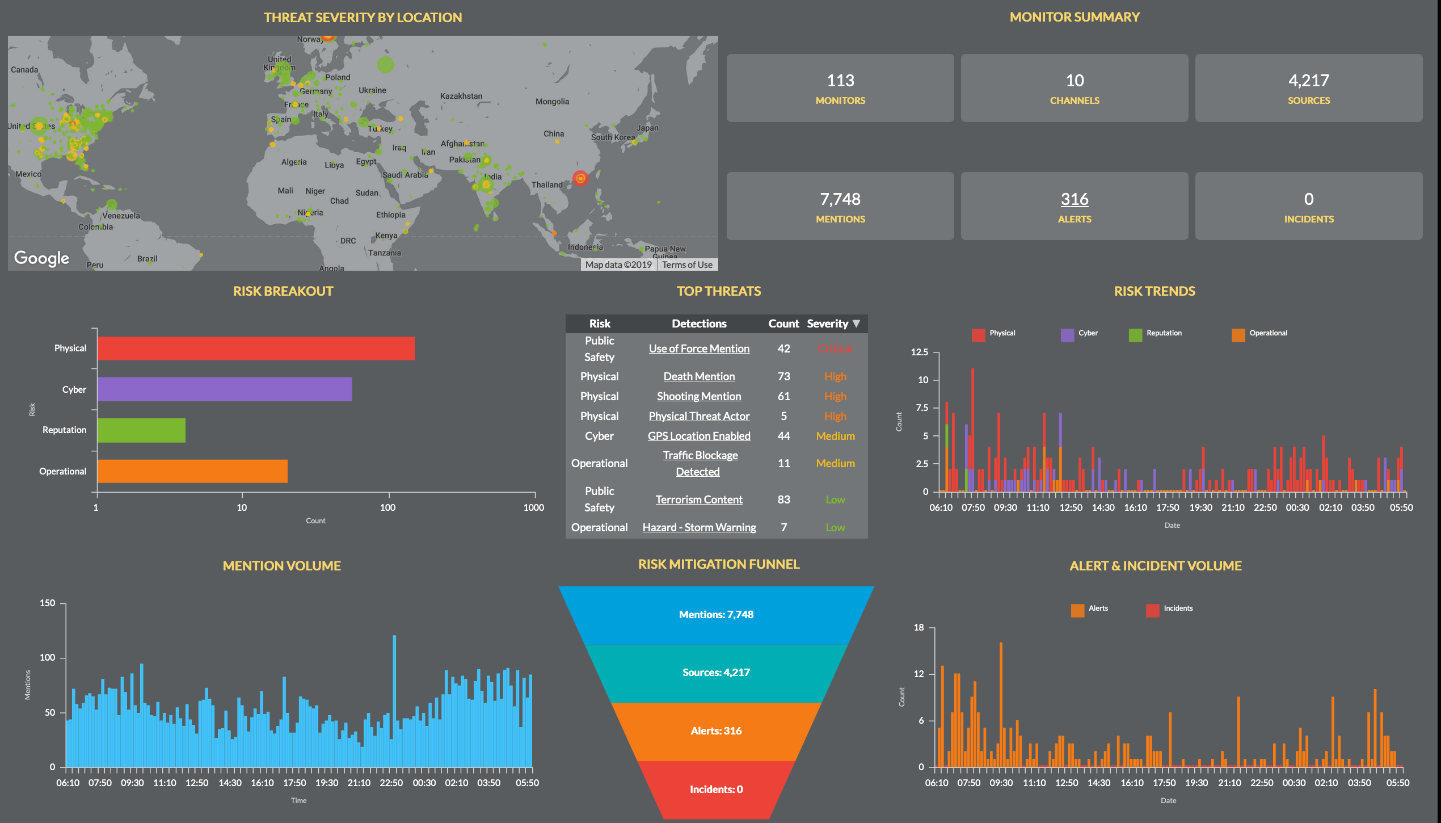Image resolution: width=1441 pixels, height=823 pixels.
Task: Click the red threat marker near Thailand
Action: (x=580, y=179)
